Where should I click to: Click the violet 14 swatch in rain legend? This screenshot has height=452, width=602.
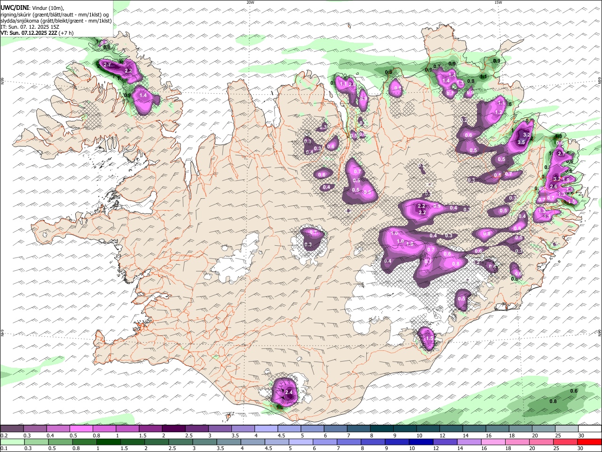click(469, 442)
